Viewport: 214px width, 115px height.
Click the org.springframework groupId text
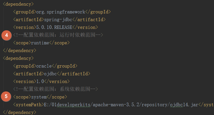click(x=61, y=12)
